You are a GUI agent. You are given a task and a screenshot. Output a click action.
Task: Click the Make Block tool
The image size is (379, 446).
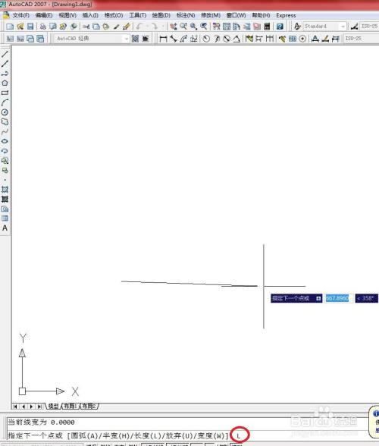click(x=5, y=171)
